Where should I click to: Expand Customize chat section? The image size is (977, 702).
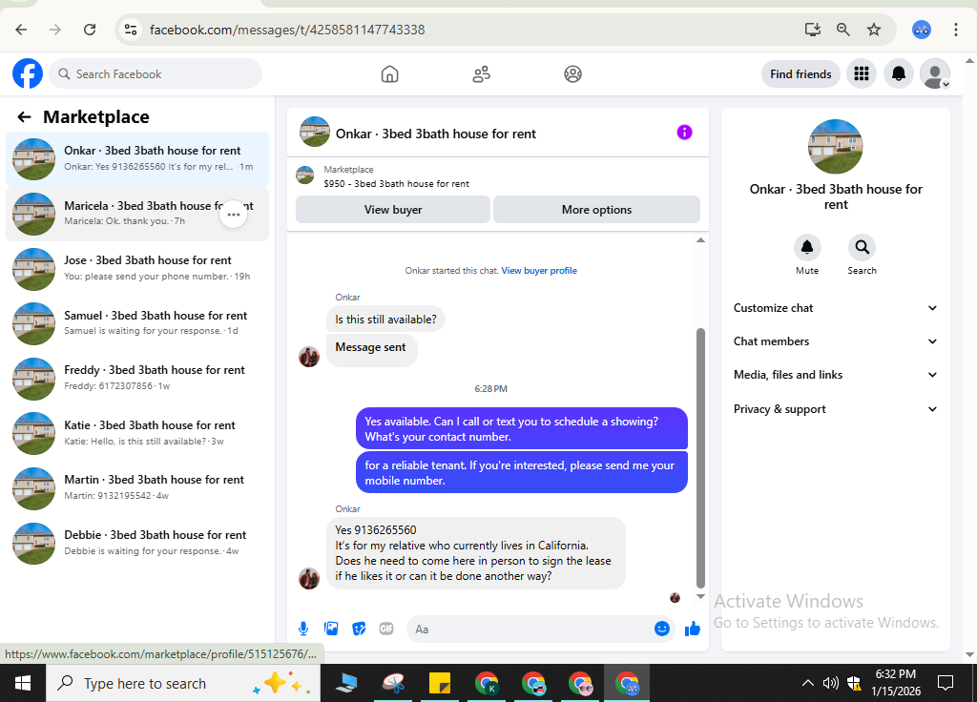[x=836, y=308]
